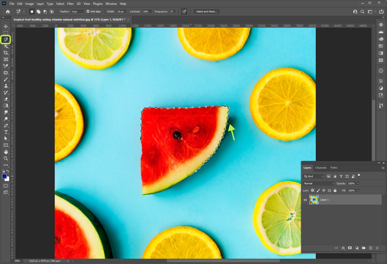Viewport: 387px width, 264px height.
Task: Select the Zoom tool
Action: pos(6,158)
